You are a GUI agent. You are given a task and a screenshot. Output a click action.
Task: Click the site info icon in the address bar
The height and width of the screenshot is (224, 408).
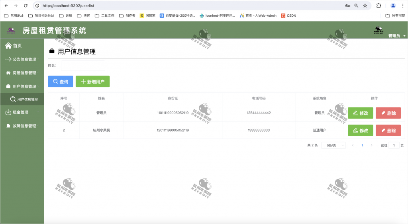point(37,6)
